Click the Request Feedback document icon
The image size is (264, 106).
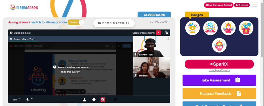239,94
